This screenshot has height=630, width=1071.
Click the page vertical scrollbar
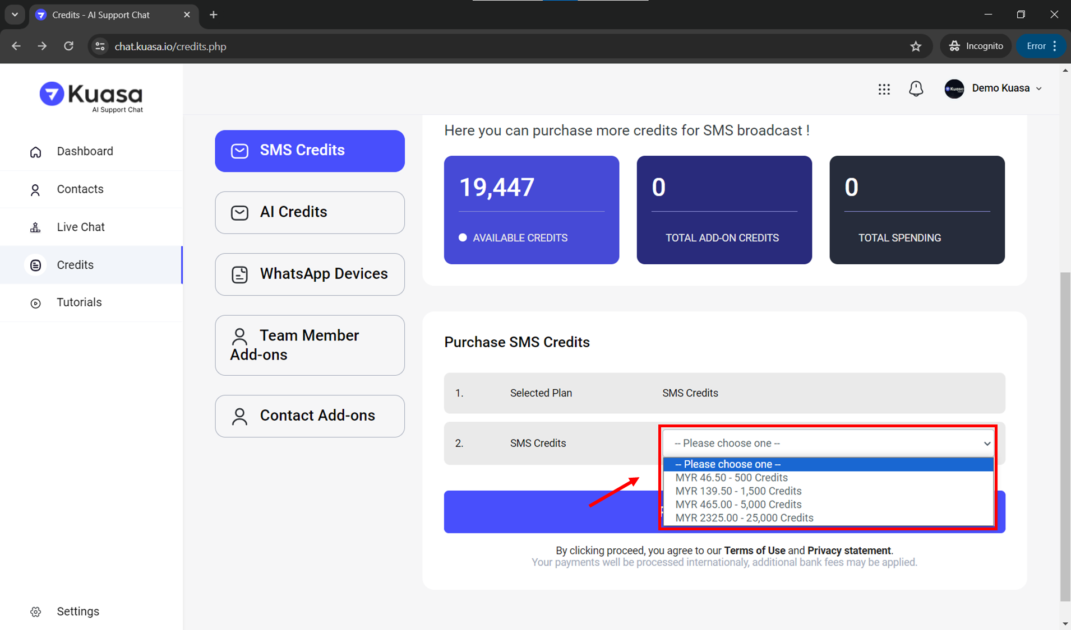(1065, 437)
